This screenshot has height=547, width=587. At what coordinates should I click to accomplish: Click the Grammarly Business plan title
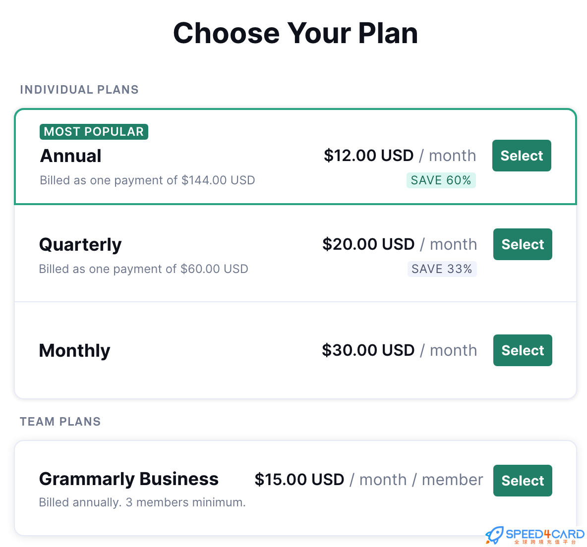(129, 479)
